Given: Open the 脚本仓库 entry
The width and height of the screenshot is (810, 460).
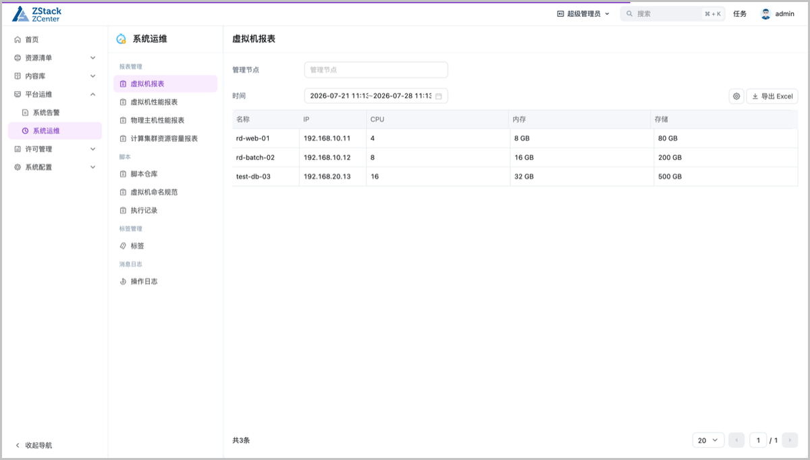Looking at the screenshot, I should click(x=165, y=174).
